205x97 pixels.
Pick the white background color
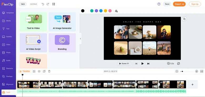pos(87,11)
